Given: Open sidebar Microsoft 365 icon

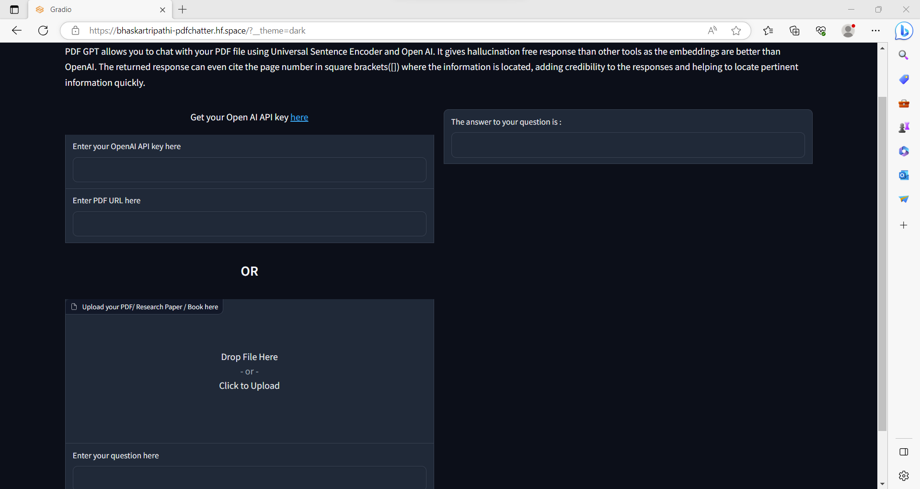Looking at the screenshot, I should pos(904,151).
